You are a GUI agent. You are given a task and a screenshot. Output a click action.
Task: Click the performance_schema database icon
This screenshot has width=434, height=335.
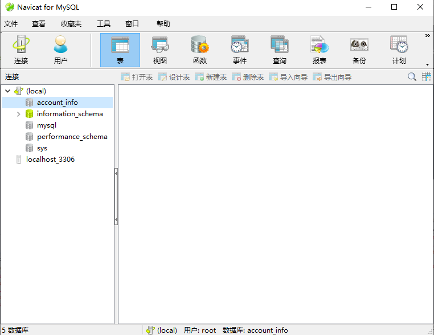tap(30, 137)
